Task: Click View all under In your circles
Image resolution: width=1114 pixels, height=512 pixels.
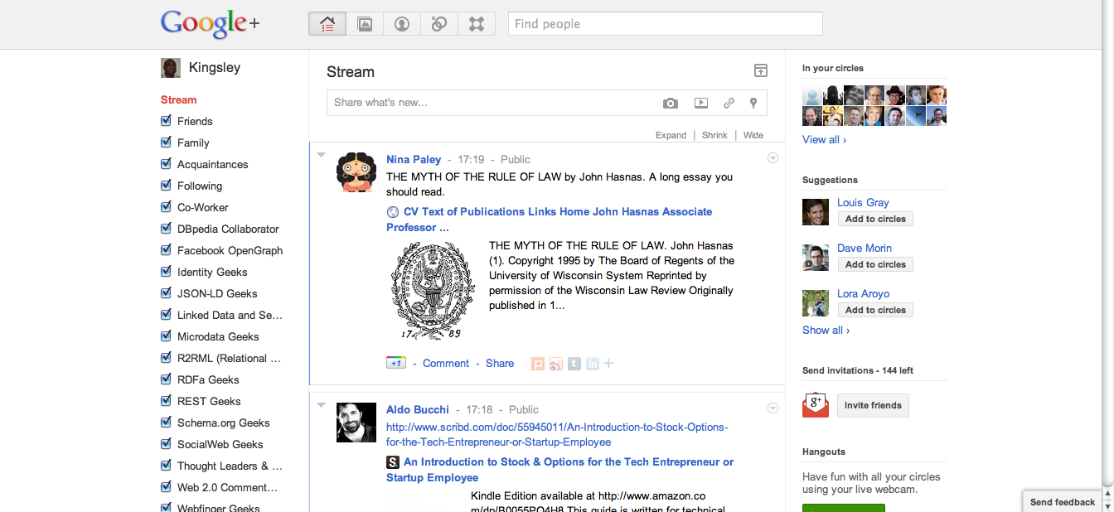Action: click(824, 140)
